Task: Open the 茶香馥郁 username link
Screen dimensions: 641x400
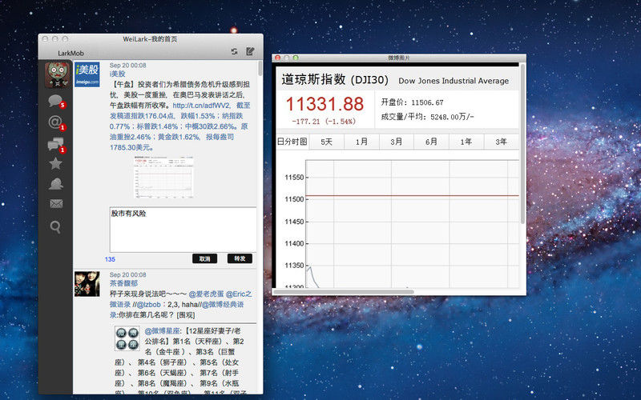Action: [x=123, y=283]
